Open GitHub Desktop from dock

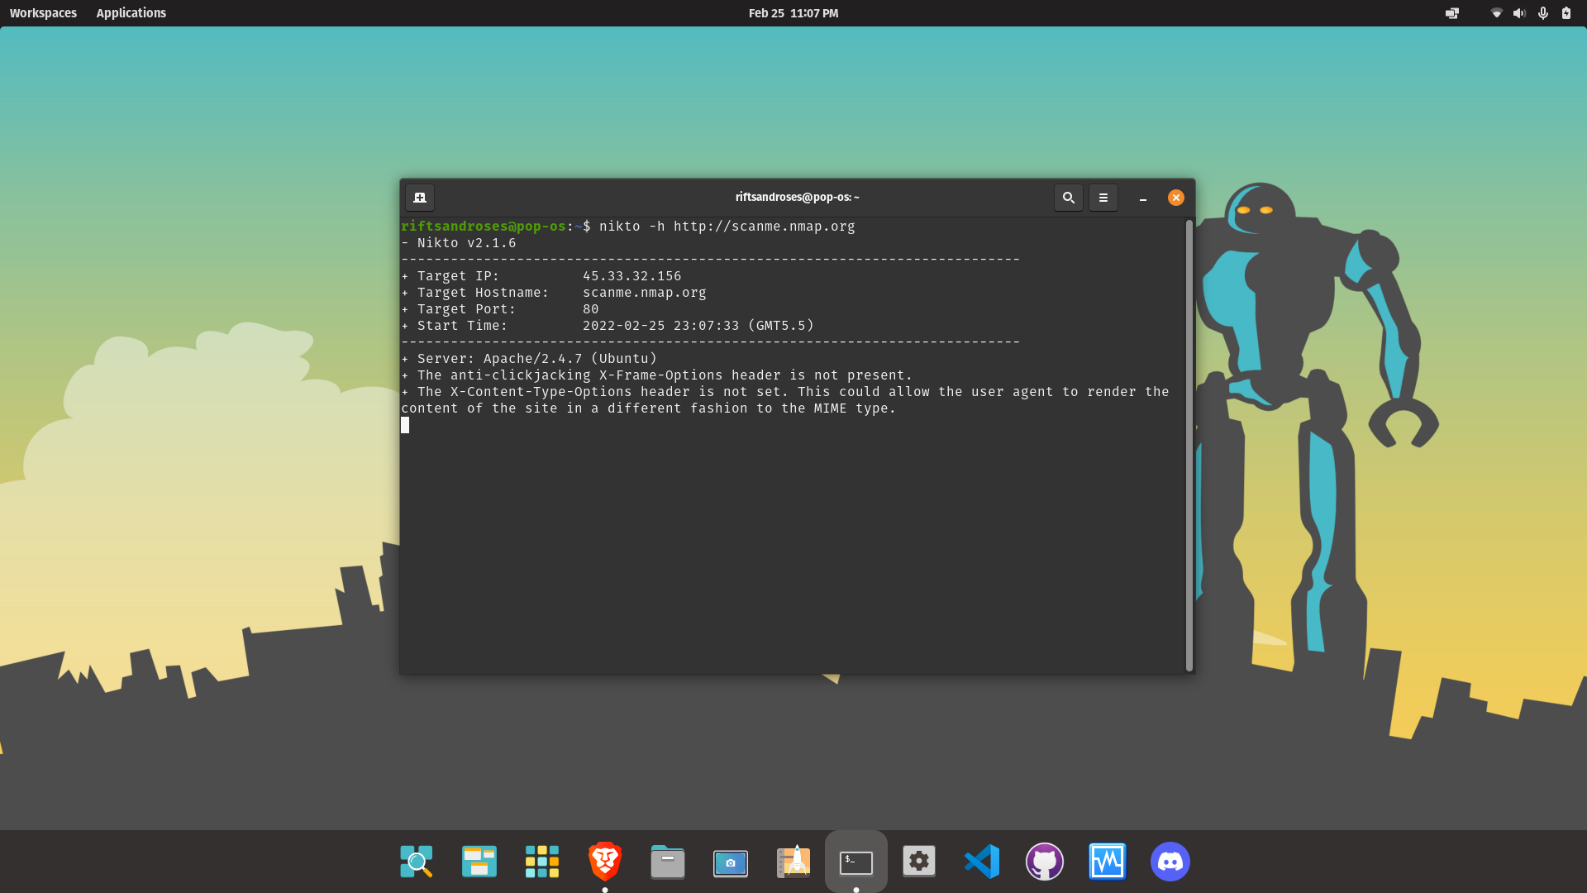coord(1045,862)
